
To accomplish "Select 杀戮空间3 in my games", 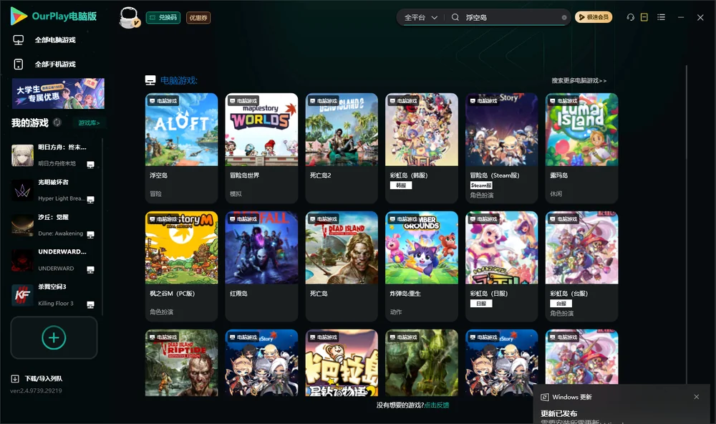I will (53, 295).
